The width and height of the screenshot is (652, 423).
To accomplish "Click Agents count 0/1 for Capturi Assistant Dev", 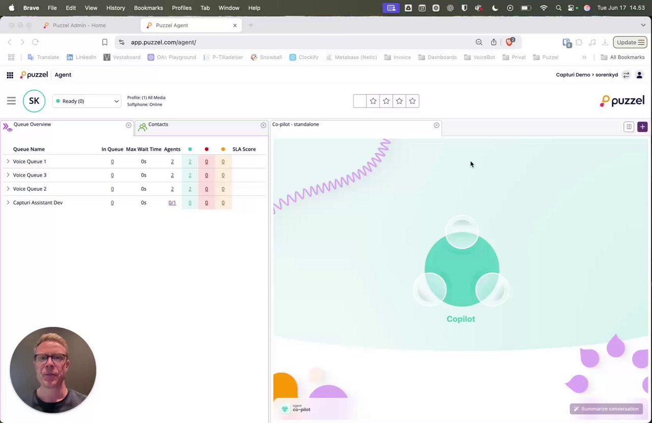I will click(x=172, y=203).
